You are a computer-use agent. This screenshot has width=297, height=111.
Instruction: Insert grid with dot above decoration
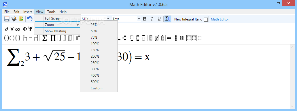point(162,38)
